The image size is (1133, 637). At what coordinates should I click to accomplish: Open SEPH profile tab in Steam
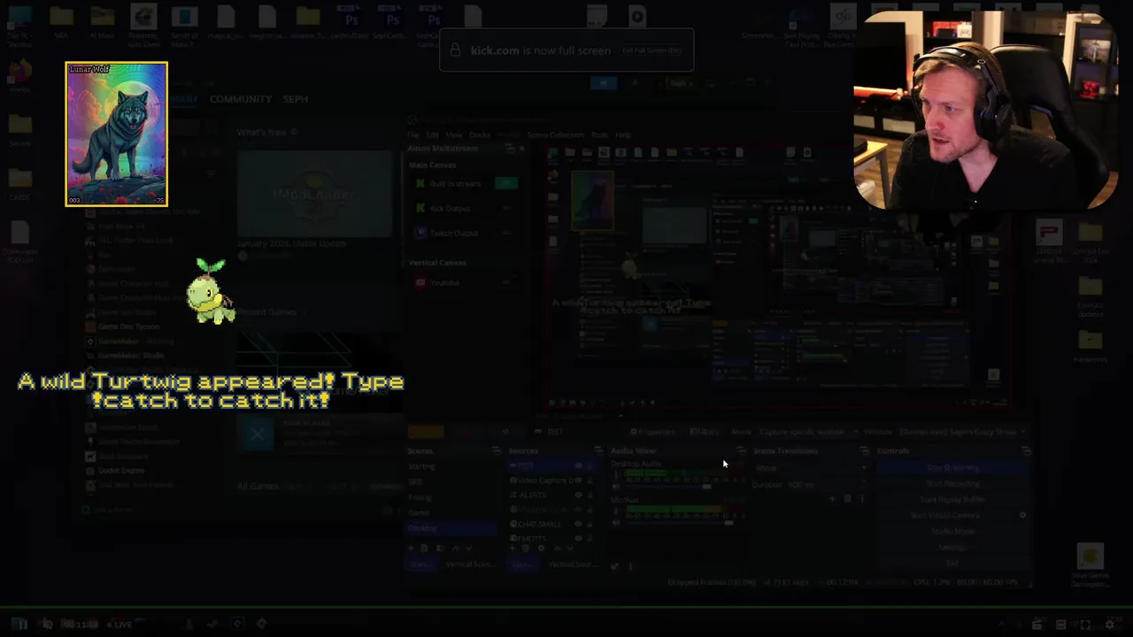(x=296, y=99)
